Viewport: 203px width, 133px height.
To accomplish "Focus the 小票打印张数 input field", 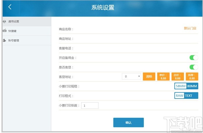I will tap(90, 106).
